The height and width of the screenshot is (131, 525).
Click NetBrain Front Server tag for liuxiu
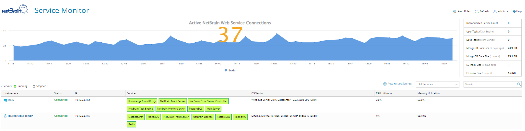pos(173,101)
